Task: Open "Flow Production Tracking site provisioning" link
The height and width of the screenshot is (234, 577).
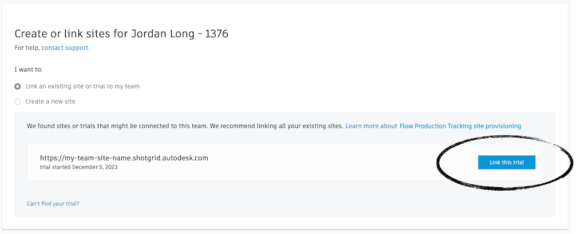Action: [460, 126]
